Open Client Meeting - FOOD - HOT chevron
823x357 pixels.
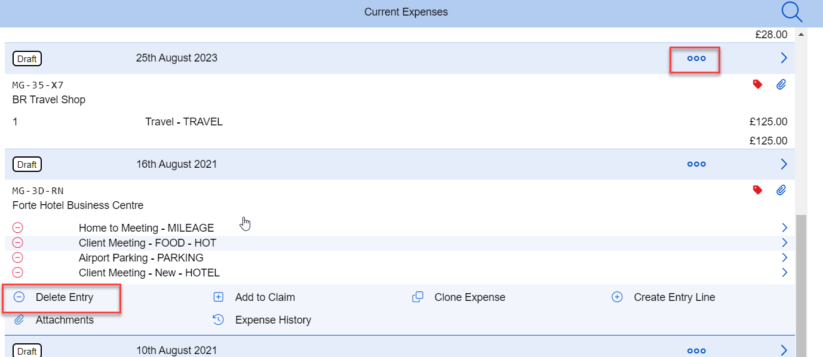tap(785, 242)
